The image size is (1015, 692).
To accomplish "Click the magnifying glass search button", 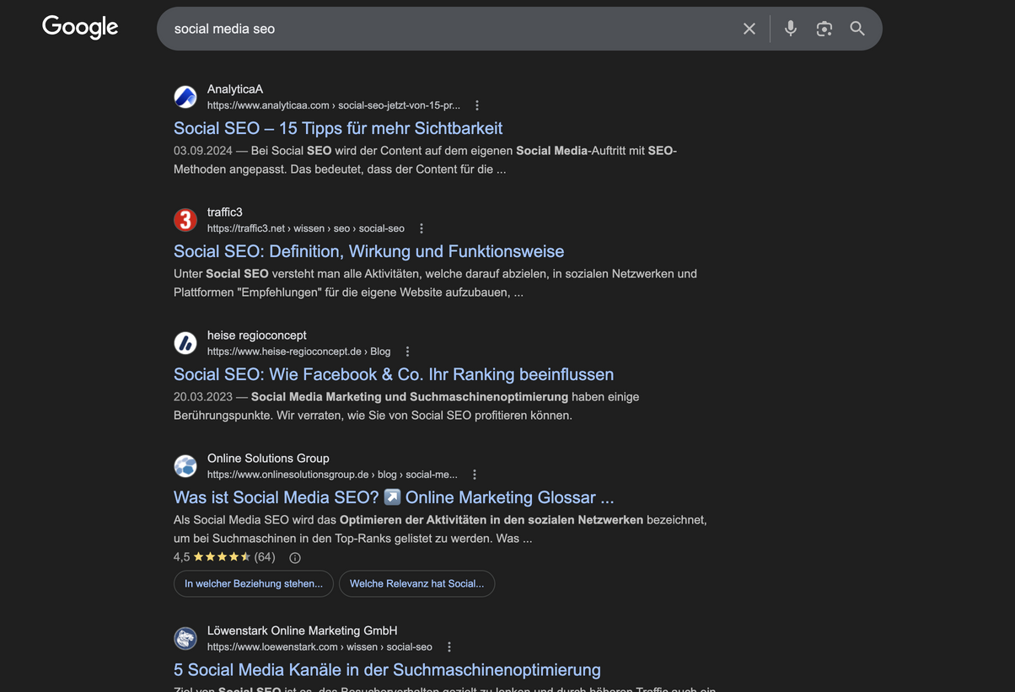I will tap(857, 29).
